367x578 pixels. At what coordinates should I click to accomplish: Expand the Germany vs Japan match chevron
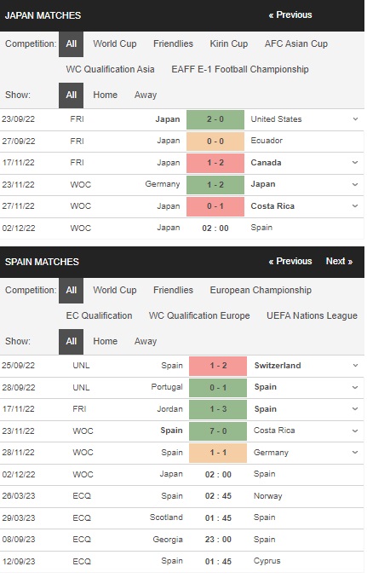point(355,184)
